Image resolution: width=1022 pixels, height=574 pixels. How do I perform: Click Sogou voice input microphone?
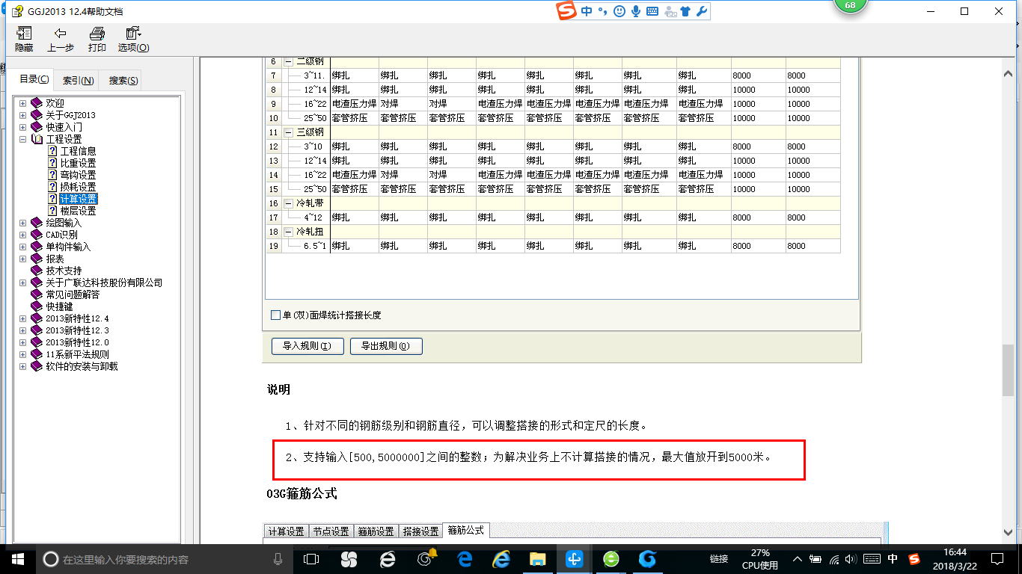pos(636,11)
